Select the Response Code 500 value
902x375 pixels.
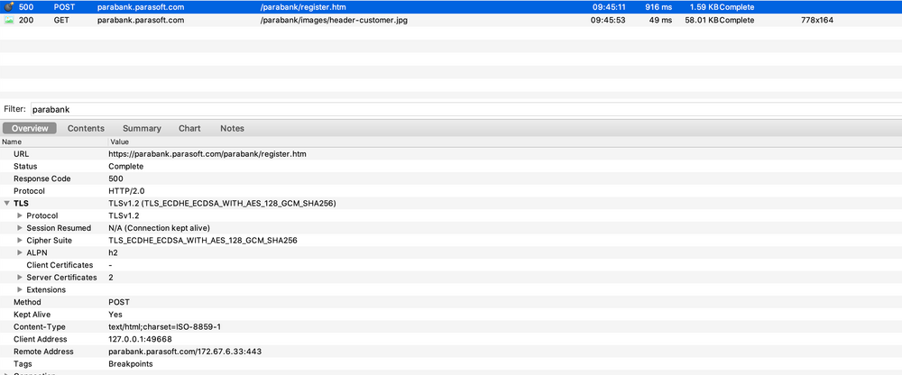click(115, 178)
